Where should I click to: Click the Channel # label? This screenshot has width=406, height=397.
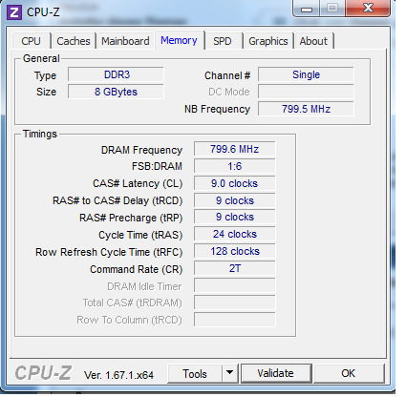[x=227, y=75]
